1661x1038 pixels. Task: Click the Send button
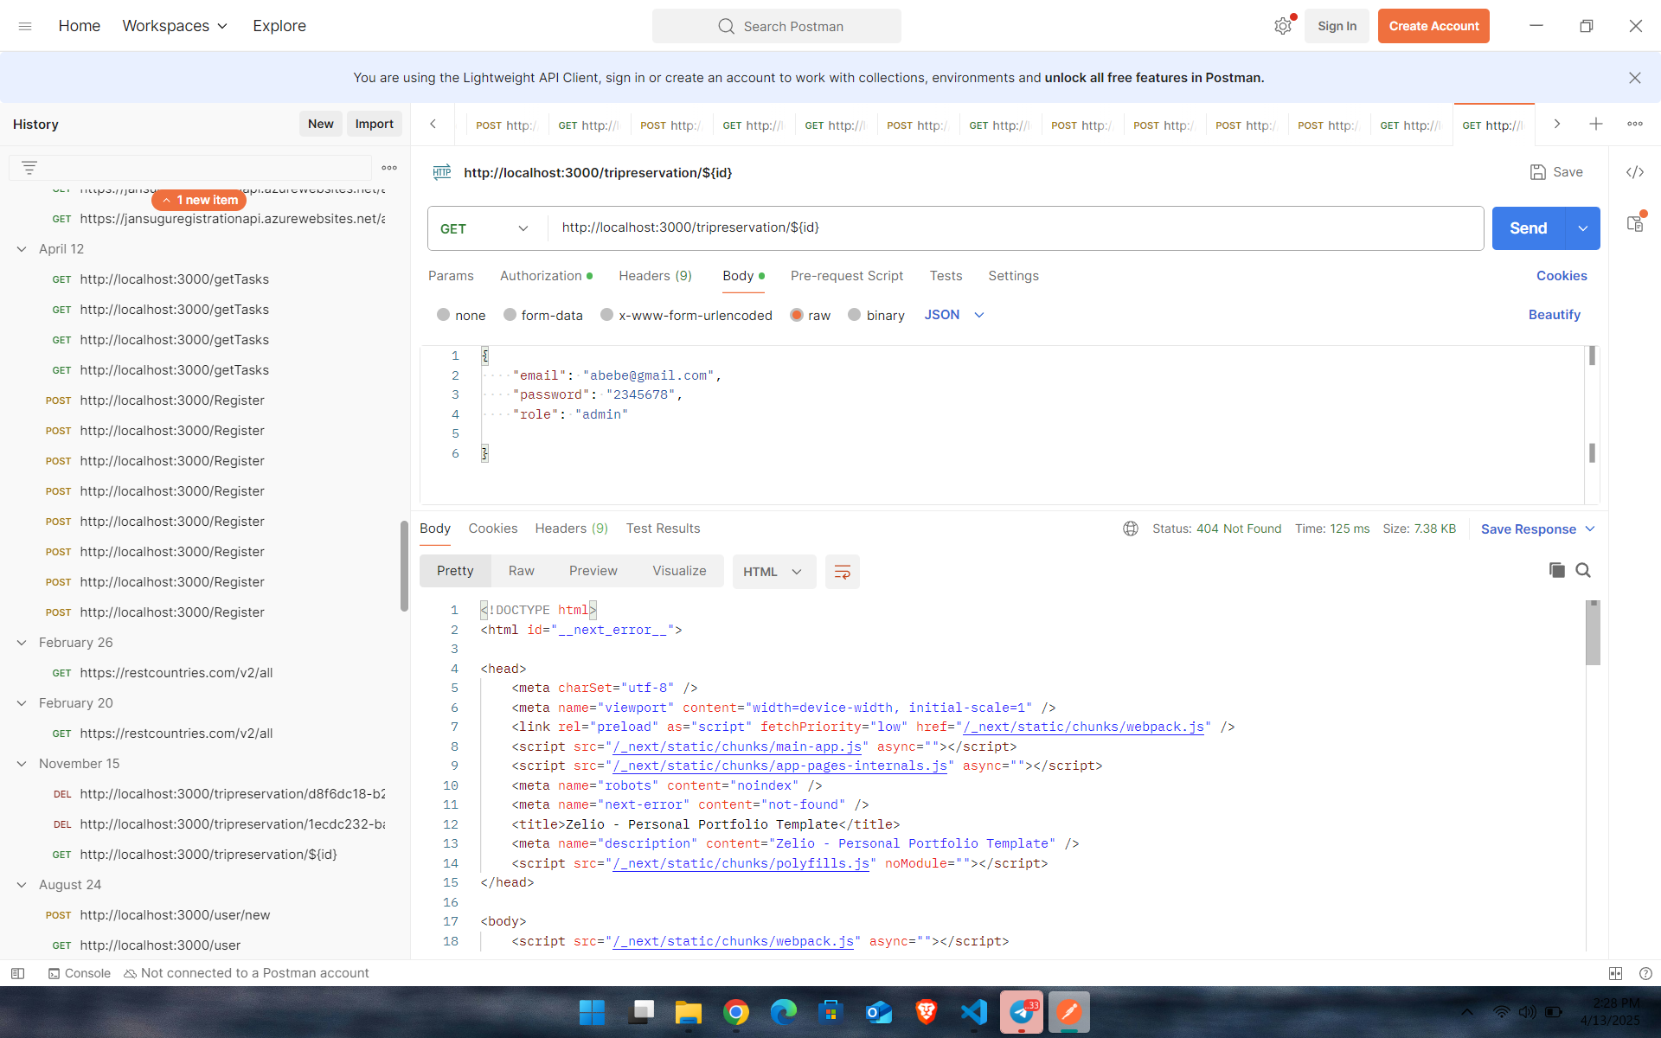point(1528,228)
